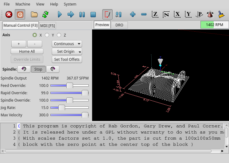The image size is (229, 163).
Task: Zoom in with the plus icon
Action: tap(133, 14)
